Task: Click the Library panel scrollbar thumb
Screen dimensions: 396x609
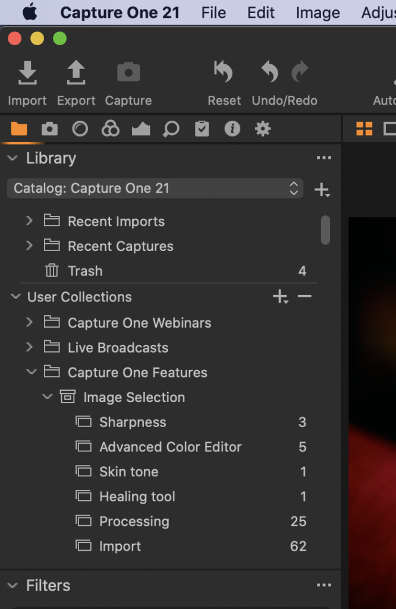Action: tap(325, 230)
